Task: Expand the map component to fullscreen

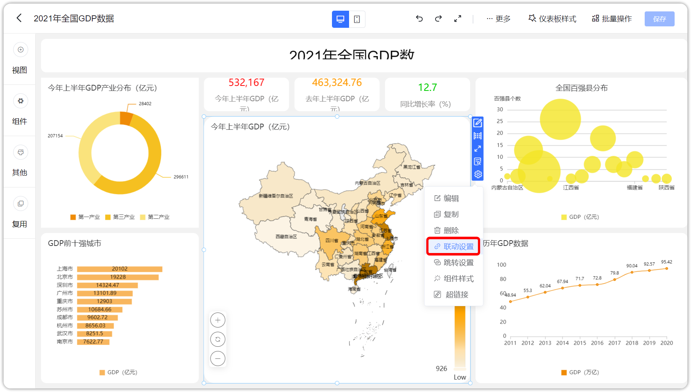Action: pyautogui.click(x=478, y=149)
